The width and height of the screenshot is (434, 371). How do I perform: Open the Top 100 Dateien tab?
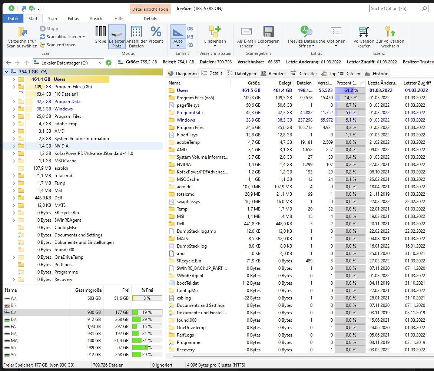[341, 74]
